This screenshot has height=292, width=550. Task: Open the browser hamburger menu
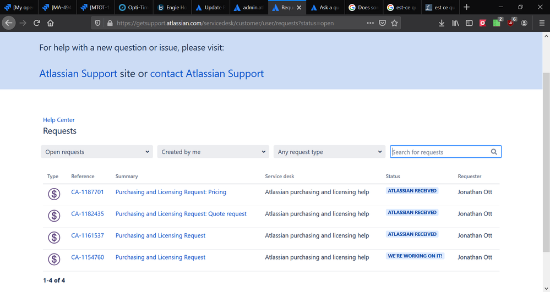point(542,23)
